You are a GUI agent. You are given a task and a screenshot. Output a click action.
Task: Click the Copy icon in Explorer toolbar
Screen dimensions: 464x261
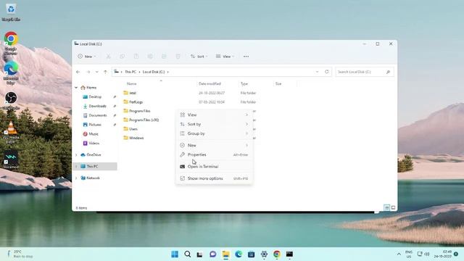point(123,57)
